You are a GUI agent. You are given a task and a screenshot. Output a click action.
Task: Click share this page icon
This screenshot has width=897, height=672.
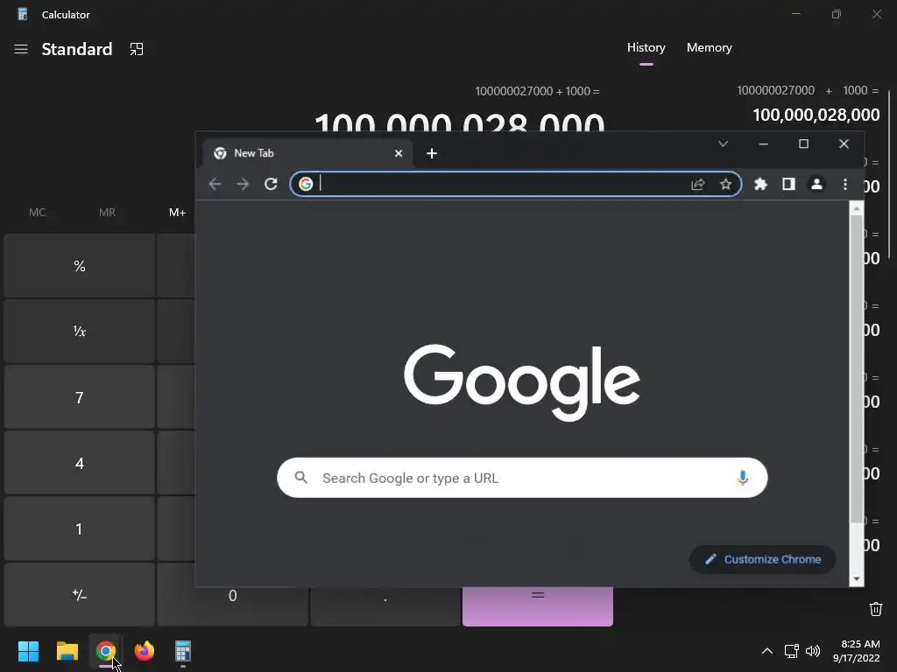click(698, 184)
